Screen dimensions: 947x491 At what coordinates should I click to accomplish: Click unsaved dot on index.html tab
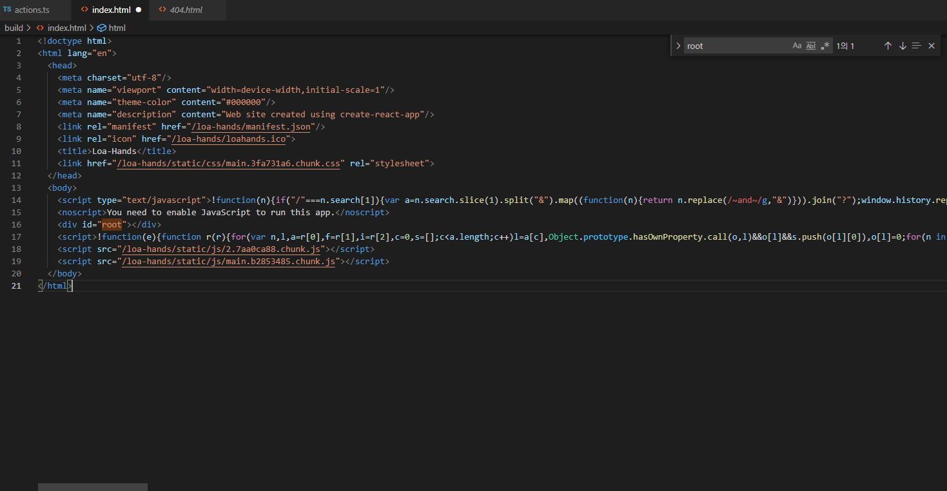coord(139,10)
